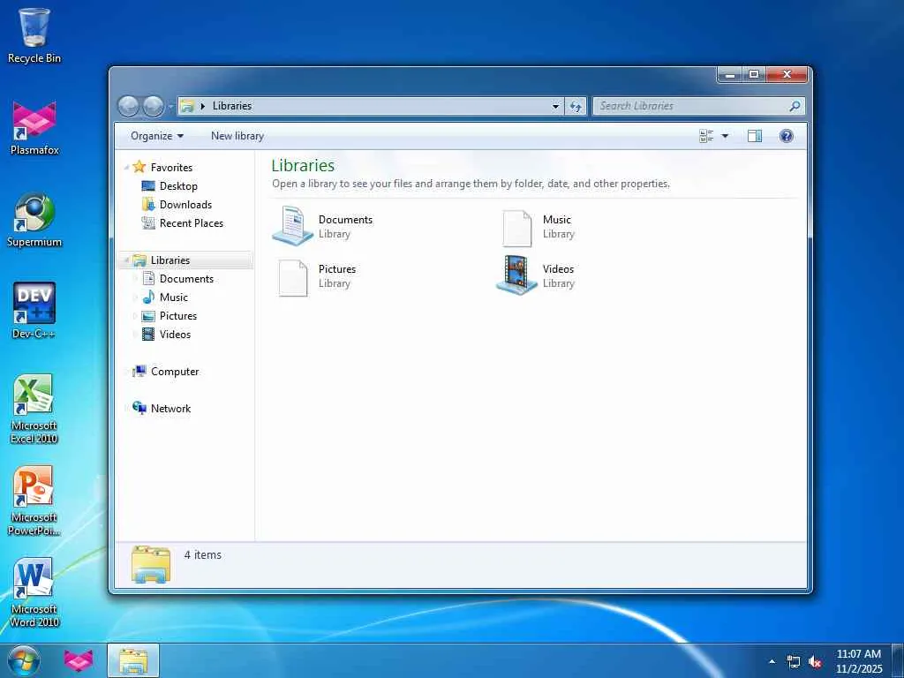Viewport: 904px width, 678px height.
Task: Click the address bar folder icon
Action: coord(187,106)
